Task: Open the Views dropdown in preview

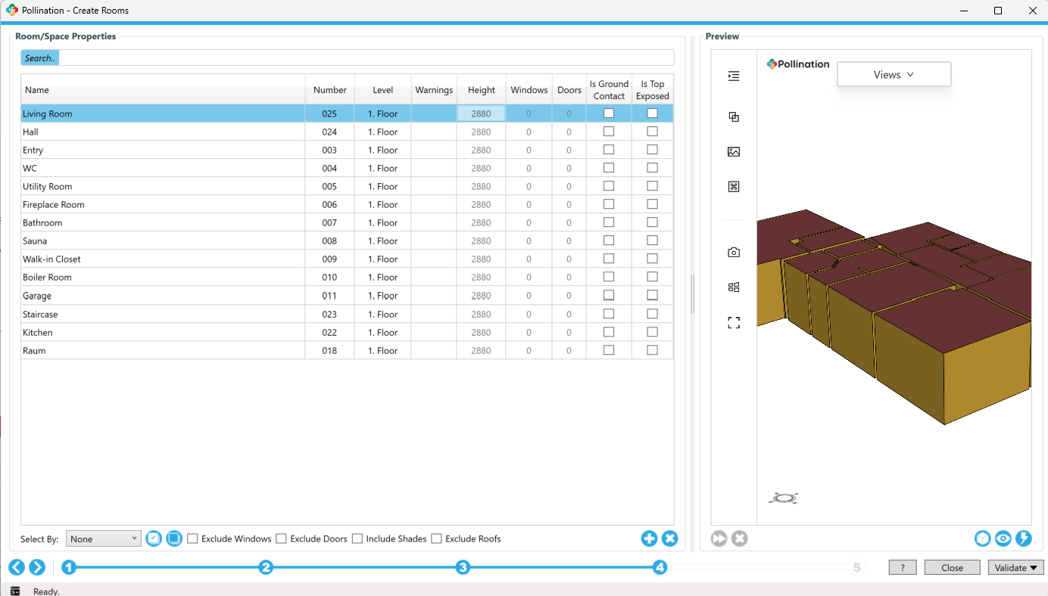Action: (x=894, y=75)
